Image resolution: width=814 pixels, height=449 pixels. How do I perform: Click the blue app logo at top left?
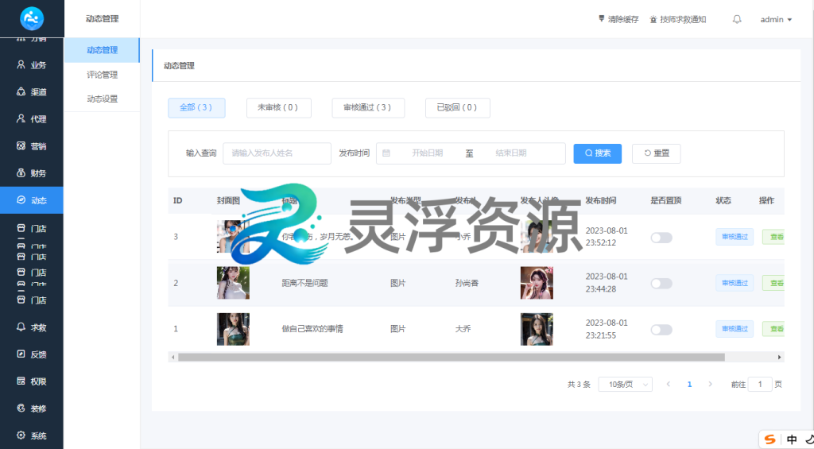tap(32, 19)
